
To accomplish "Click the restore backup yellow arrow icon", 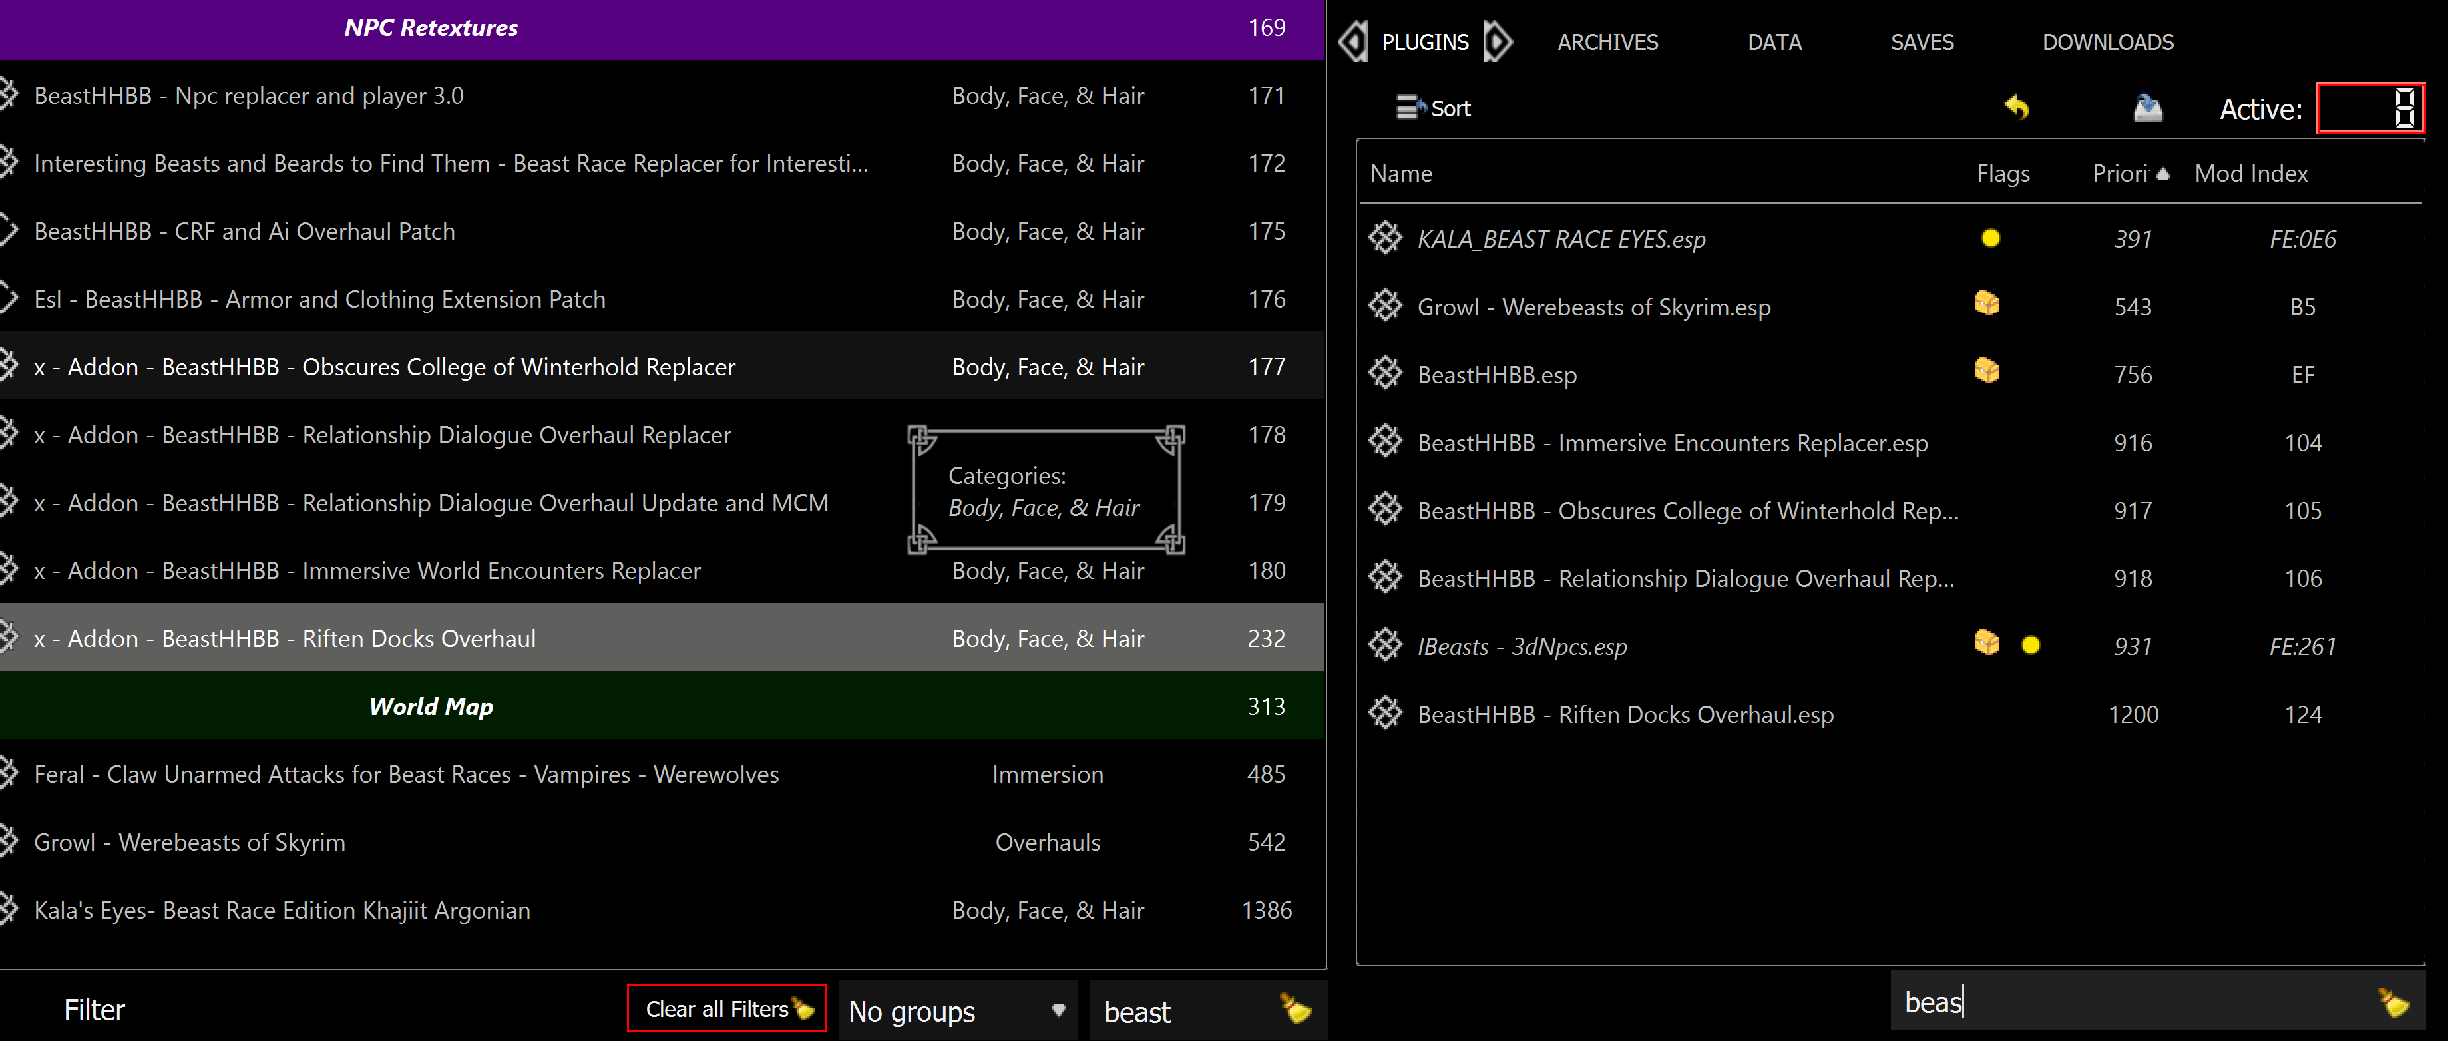I will pyautogui.click(x=2017, y=108).
